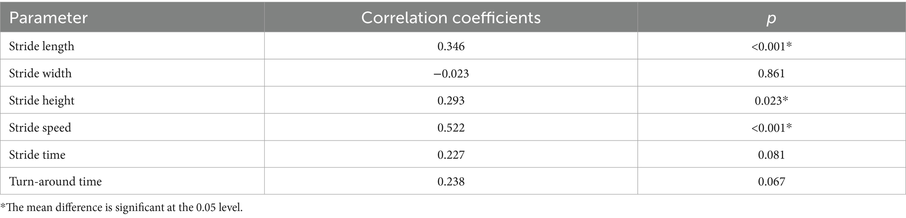Viewport: 906px width, 218px height.
Task: Click the 0.081 p value cell
Action: [771, 155]
